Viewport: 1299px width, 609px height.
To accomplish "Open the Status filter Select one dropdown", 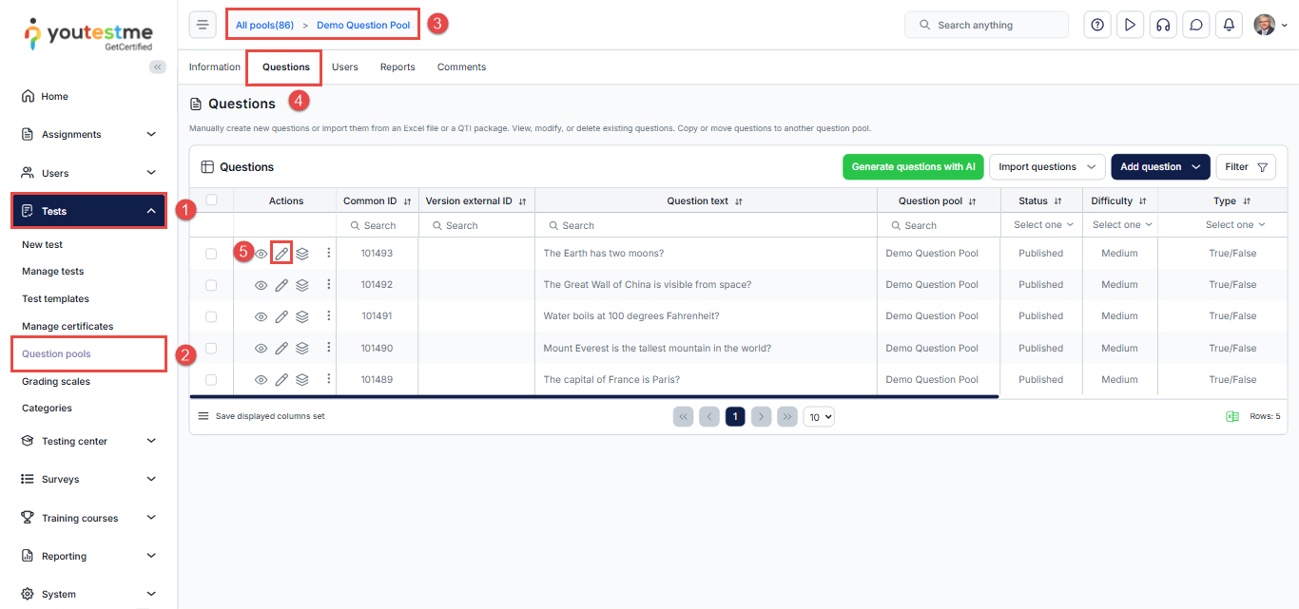I will coord(1042,225).
